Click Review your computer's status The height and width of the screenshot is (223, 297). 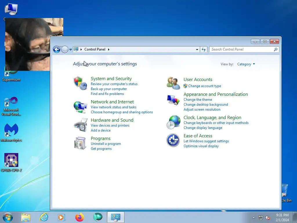[114, 84]
